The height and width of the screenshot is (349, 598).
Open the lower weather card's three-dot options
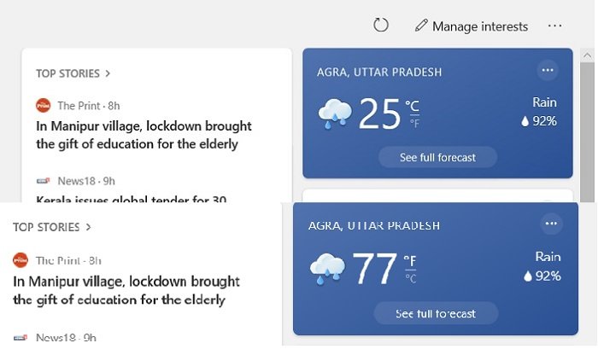click(x=552, y=224)
